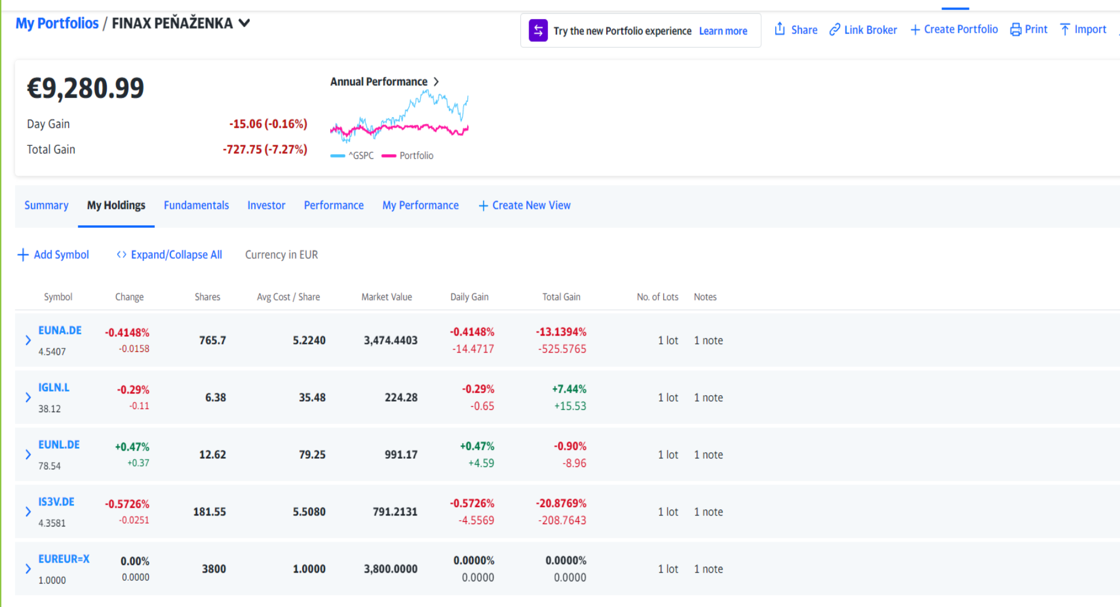Expand the IGLN.L holding row
The height and width of the screenshot is (607, 1120).
pos(28,397)
